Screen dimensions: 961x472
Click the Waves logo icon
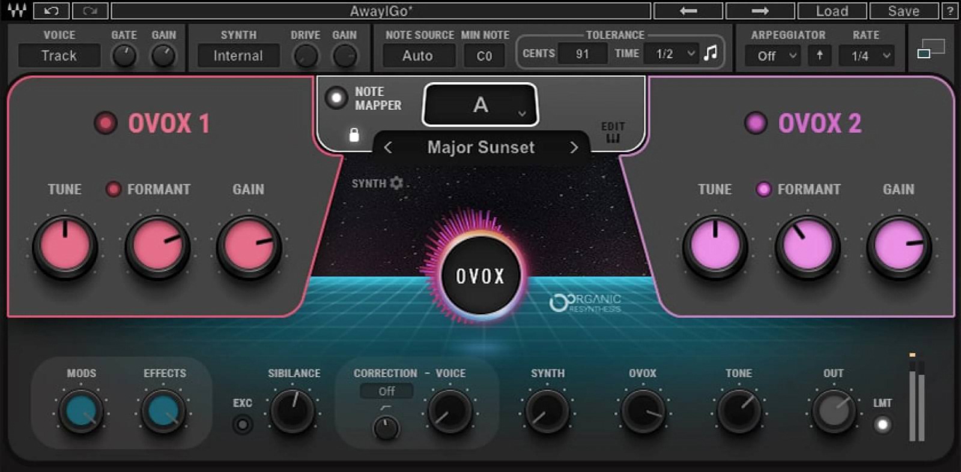[17, 11]
